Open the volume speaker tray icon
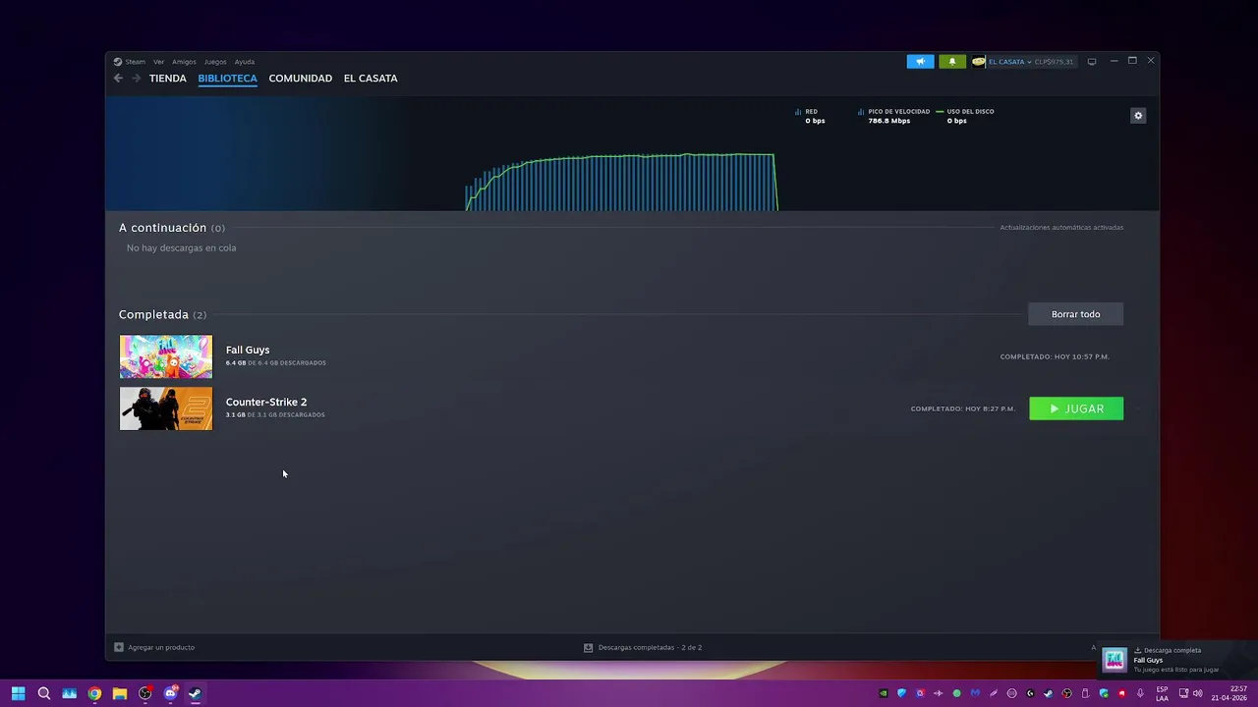The width and height of the screenshot is (1258, 707). 1197,693
